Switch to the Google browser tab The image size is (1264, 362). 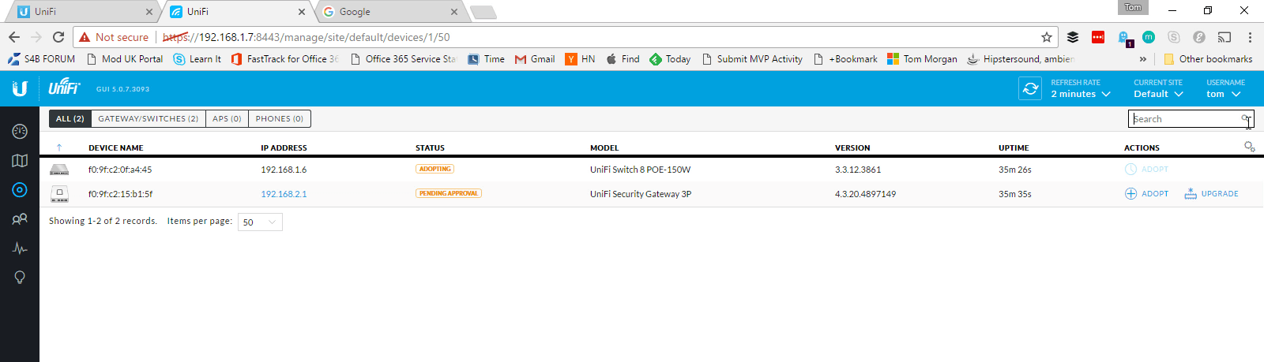tap(391, 12)
